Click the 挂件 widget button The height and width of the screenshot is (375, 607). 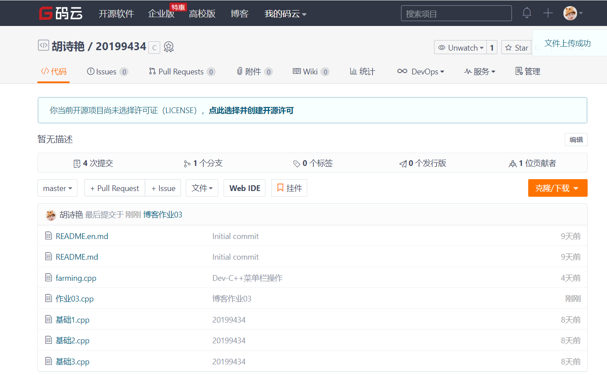pos(289,188)
